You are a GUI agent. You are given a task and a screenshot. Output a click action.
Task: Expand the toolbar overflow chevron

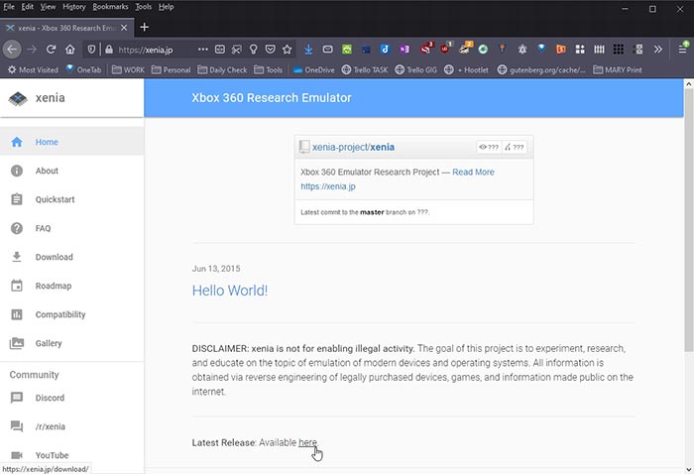(x=658, y=49)
